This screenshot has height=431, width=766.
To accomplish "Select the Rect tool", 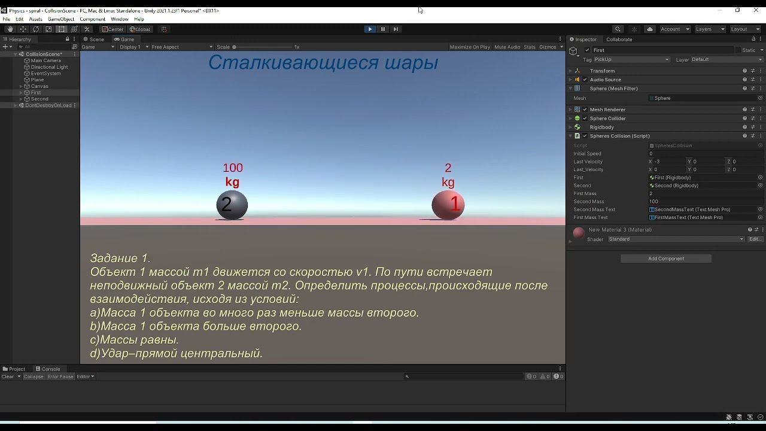I will [x=61, y=29].
